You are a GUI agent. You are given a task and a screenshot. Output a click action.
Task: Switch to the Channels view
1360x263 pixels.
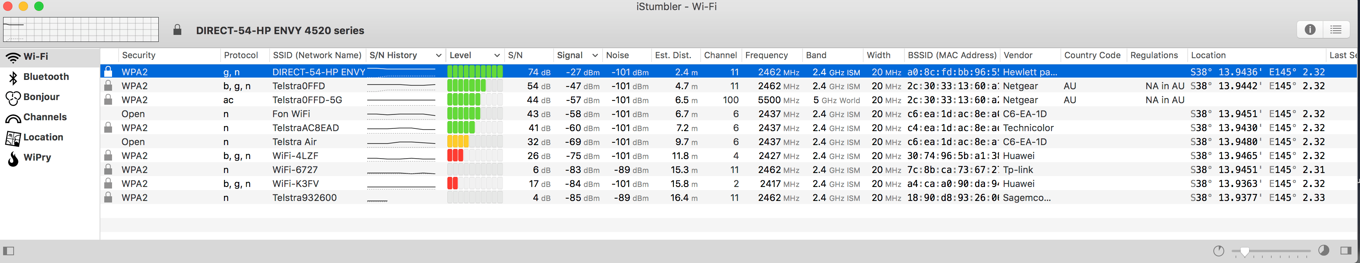pos(46,117)
